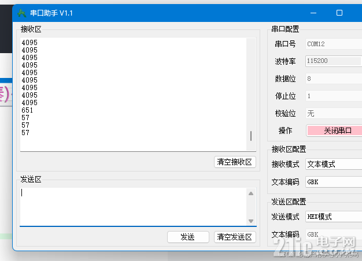Click the 数据位 label
The image size is (362, 261).
285,79
